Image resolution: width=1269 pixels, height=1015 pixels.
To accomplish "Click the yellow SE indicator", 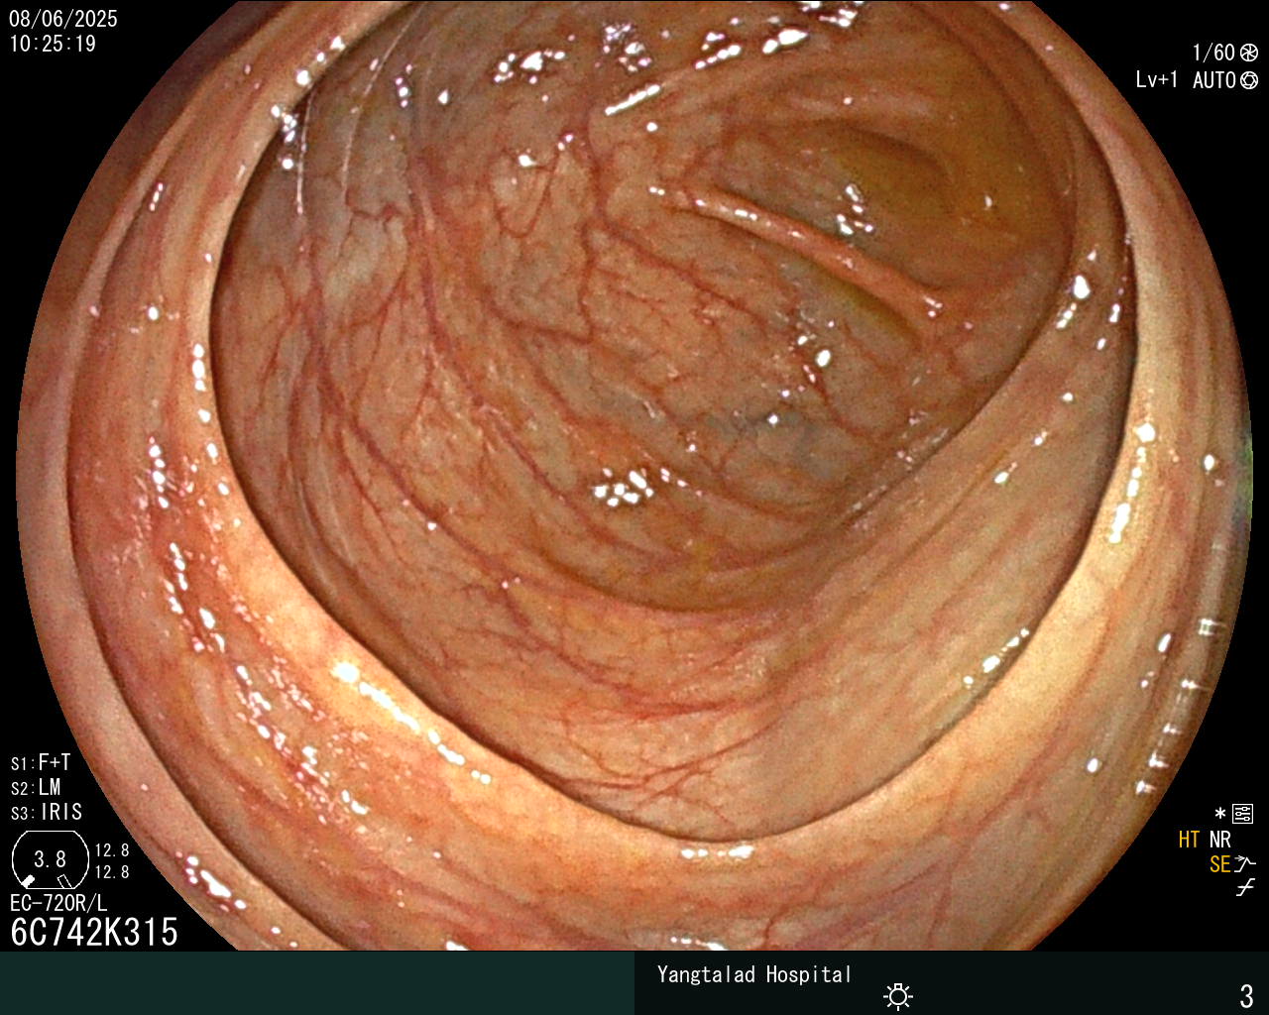I will tap(1219, 864).
